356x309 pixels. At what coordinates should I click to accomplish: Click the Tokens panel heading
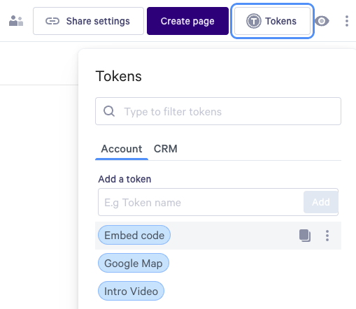[x=119, y=76]
